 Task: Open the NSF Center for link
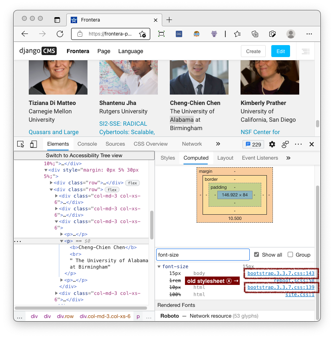coord(260,132)
